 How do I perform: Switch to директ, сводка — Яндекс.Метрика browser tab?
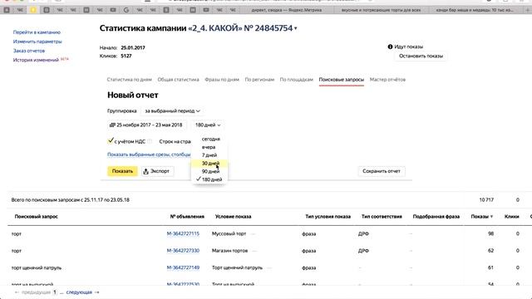(x=287, y=10)
